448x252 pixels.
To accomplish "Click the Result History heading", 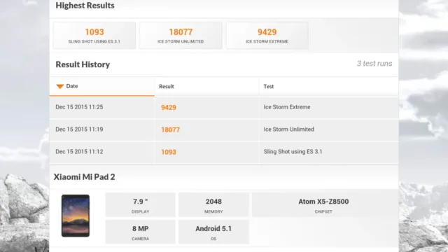I will (x=83, y=64).
